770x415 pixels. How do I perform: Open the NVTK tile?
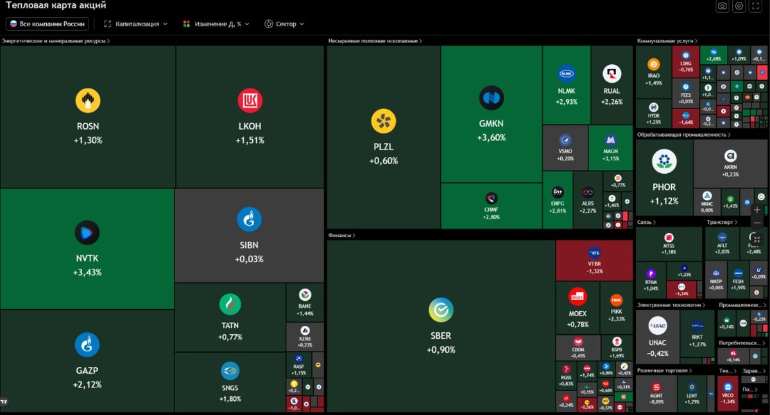coord(87,249)
